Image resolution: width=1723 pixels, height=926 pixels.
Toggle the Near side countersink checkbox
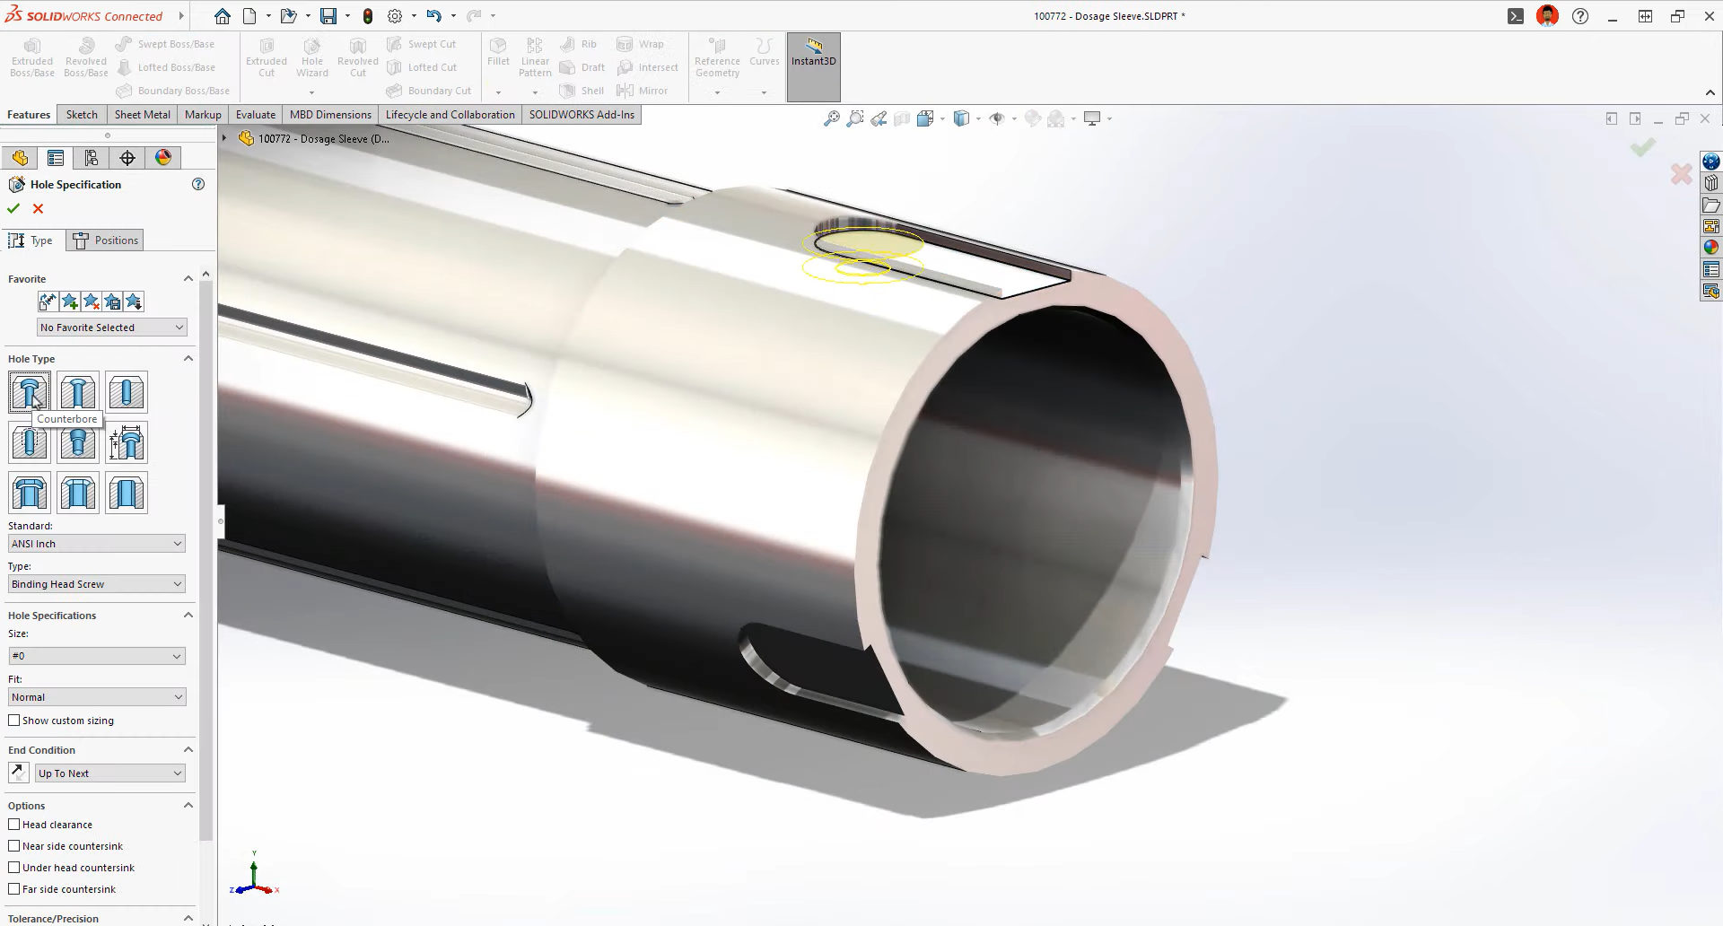click(14, 846)
